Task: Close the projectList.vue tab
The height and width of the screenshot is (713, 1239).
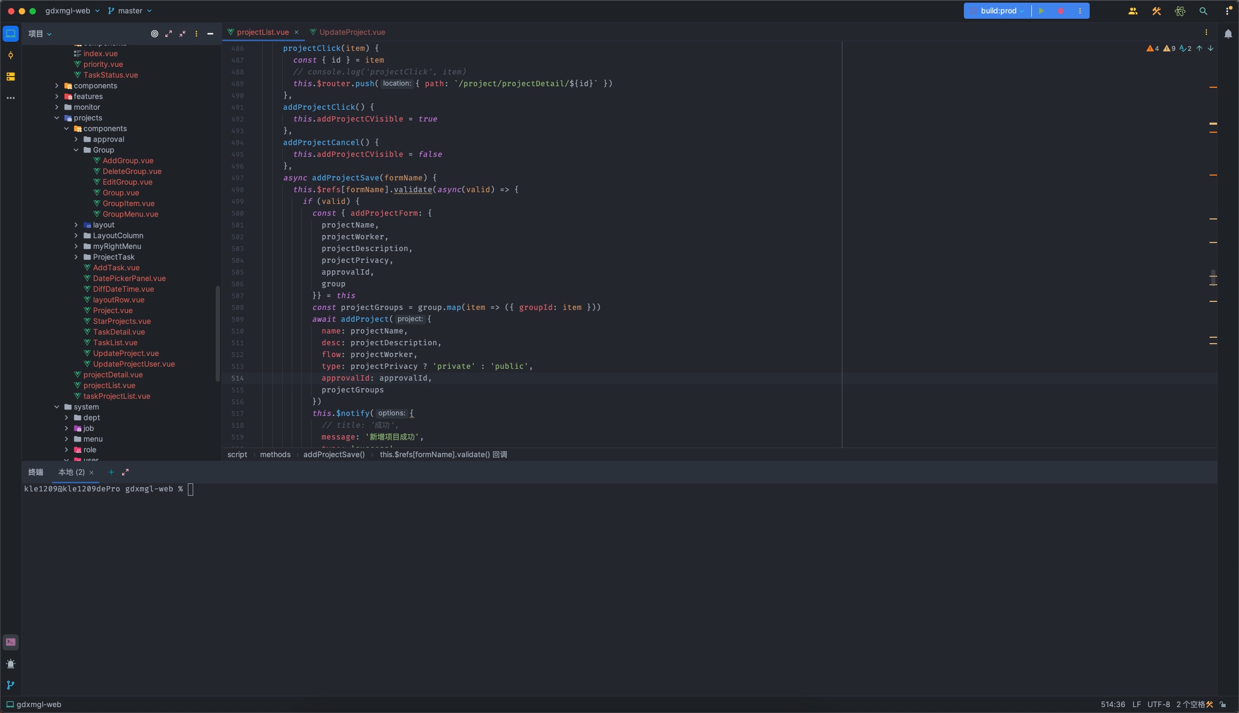Action: (297, 32)
